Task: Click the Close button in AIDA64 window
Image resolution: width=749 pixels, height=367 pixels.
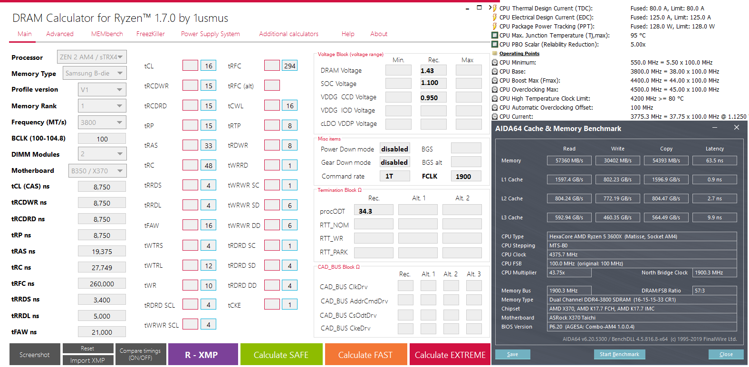Action: tap(726, 354)
